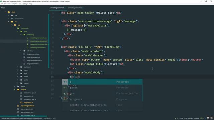Click the blog.service.ts file icon
Viewport: 214px width, 120px height.
21,103
